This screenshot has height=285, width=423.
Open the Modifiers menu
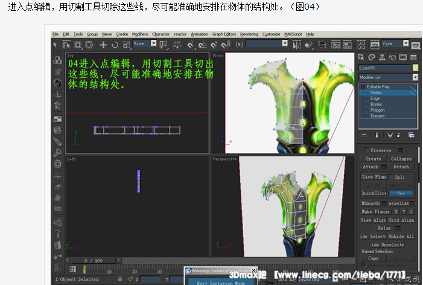point(140,34)
